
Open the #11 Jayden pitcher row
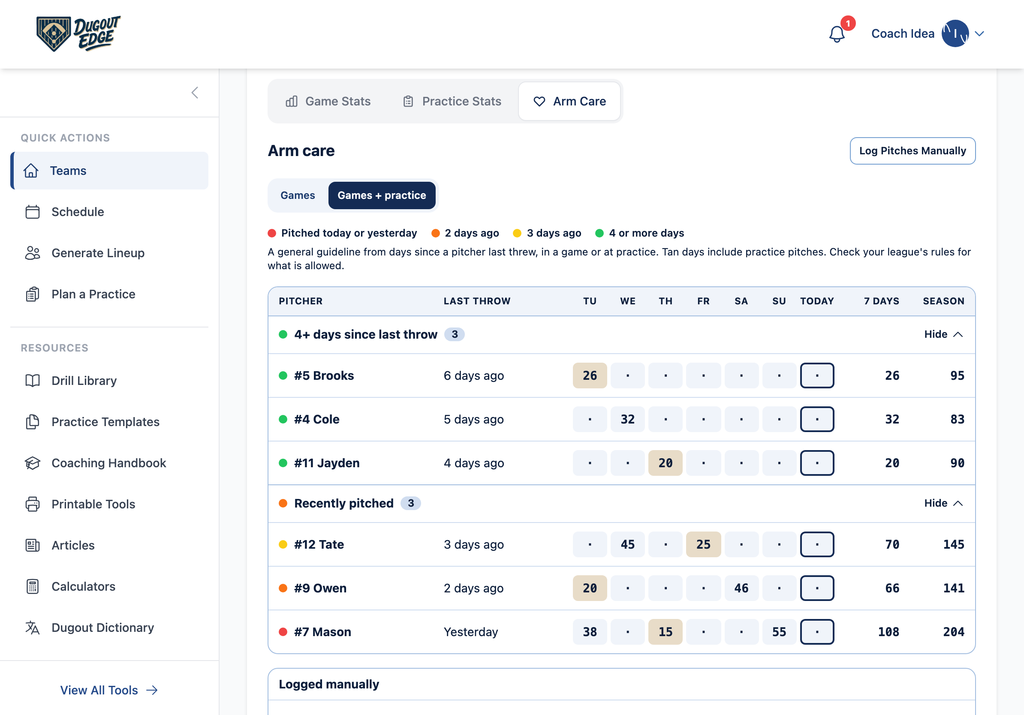pos(622,463)
